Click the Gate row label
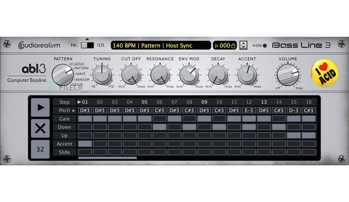Image resolution: width=349 pixels, height=202 pixels. click(64, 119)
